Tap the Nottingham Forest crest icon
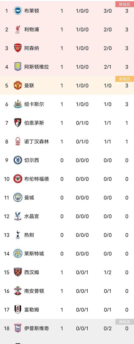134x344 pixels. point(18,141)
